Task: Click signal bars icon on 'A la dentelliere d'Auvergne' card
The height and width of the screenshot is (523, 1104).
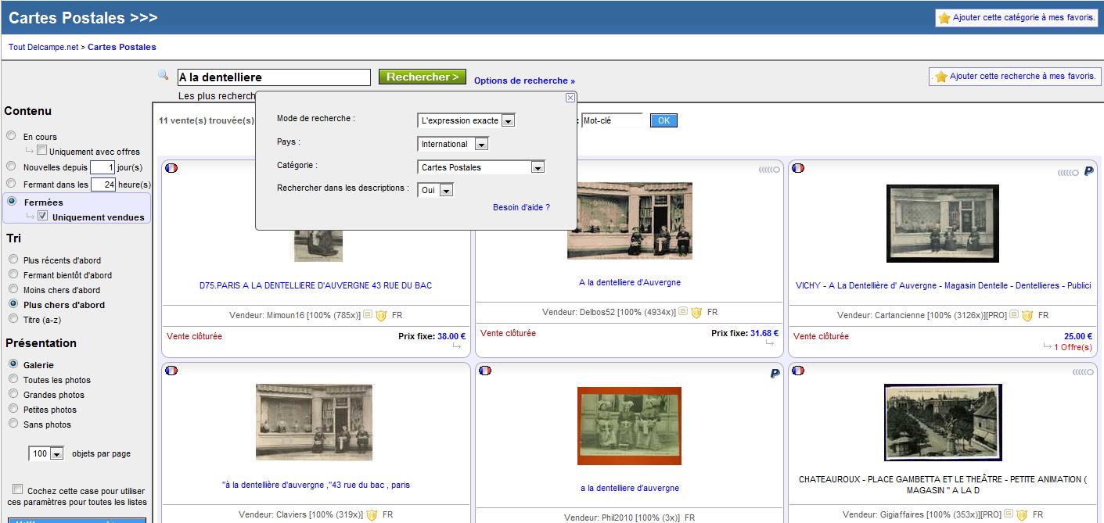Action: point(768,170)
